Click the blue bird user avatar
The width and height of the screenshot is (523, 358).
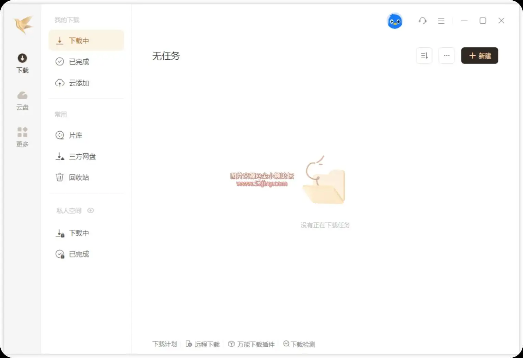click(395, 21)
